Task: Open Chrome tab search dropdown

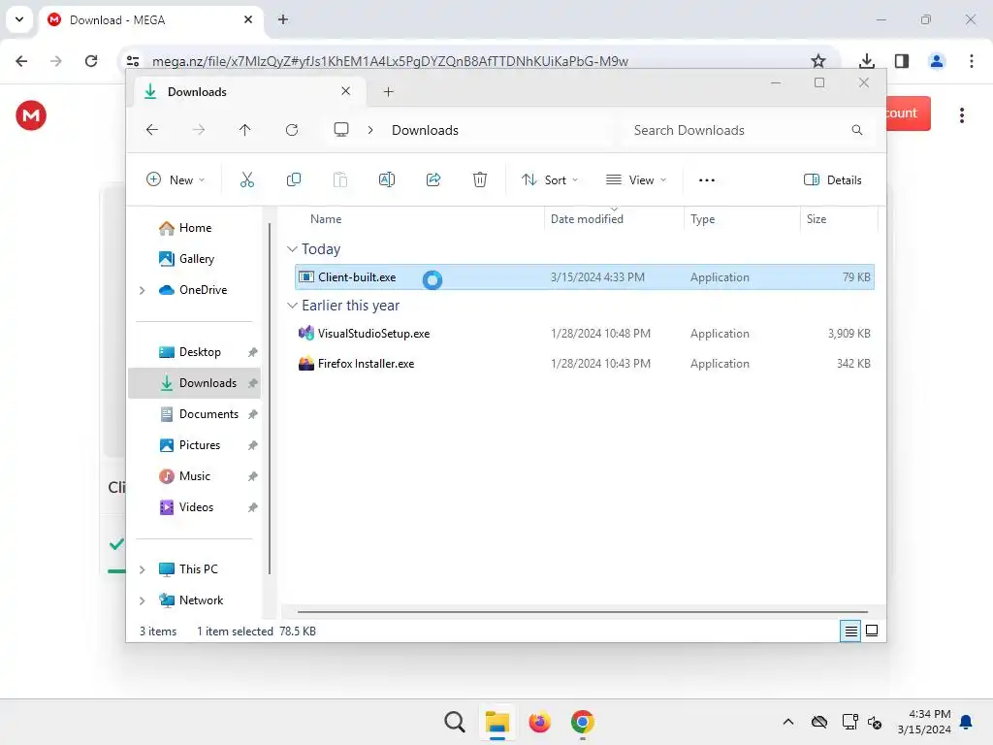Action: coord(19,19)
